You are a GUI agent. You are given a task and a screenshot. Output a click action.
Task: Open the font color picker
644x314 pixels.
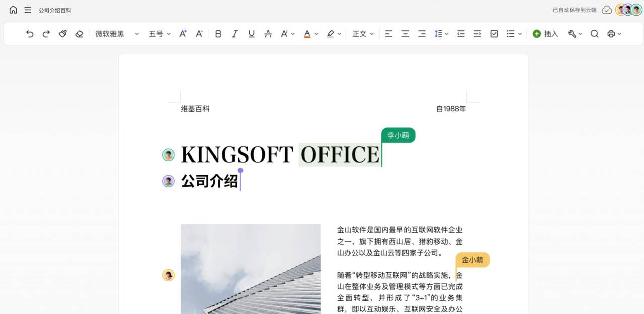pyautogui.click(x=308, y=33)
